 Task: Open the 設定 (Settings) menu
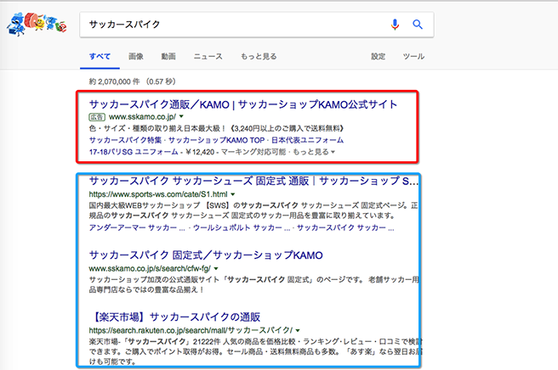[x=378, y=57]
